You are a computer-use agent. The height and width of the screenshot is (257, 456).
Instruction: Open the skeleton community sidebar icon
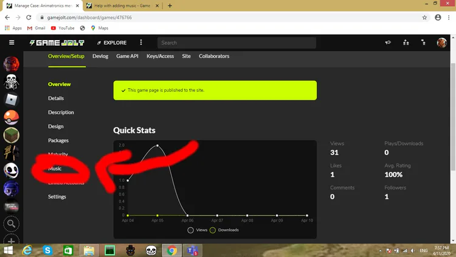point(12,82)
